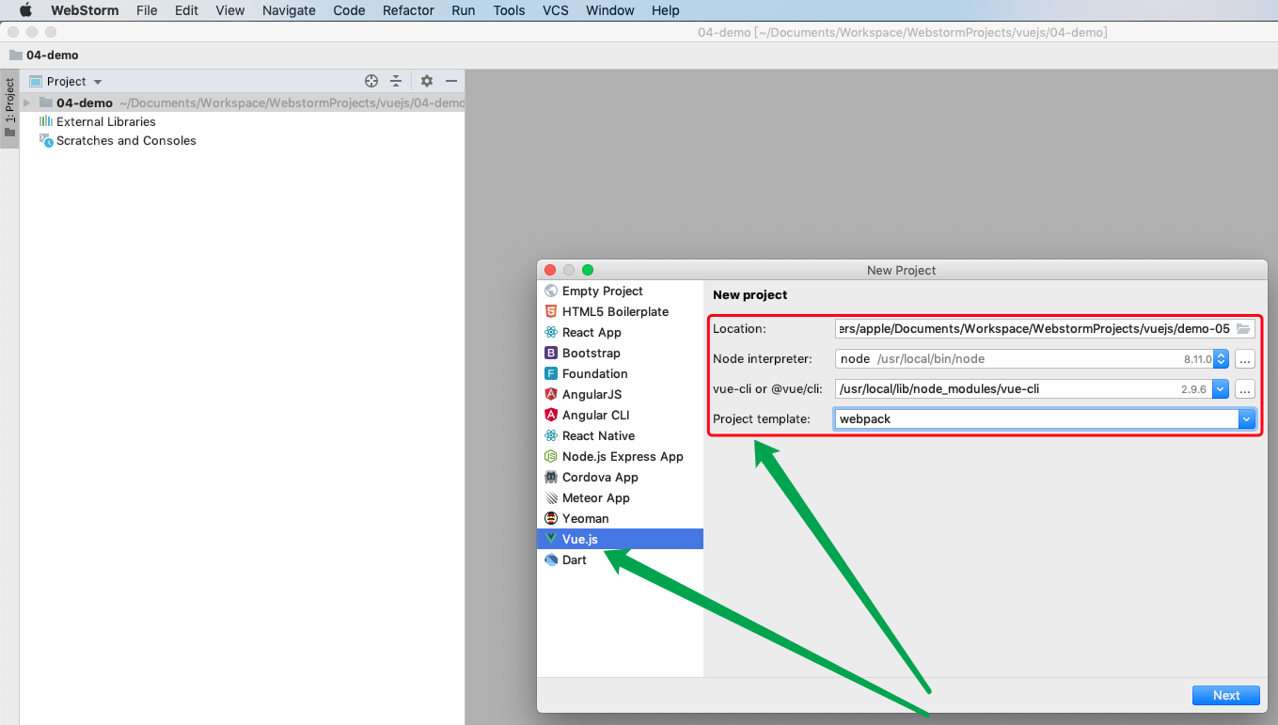The width and height of the screenshot is (1278, 725).
Task: Click the Meteor App icon
Action: point(551,497)
